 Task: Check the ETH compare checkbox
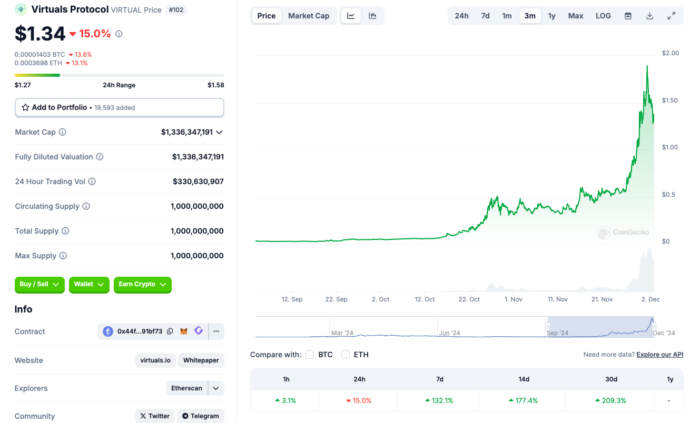tap(346, 355)
